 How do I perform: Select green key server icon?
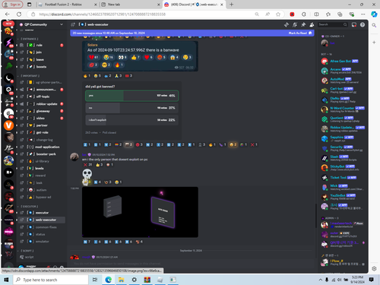tap(8, 66)
